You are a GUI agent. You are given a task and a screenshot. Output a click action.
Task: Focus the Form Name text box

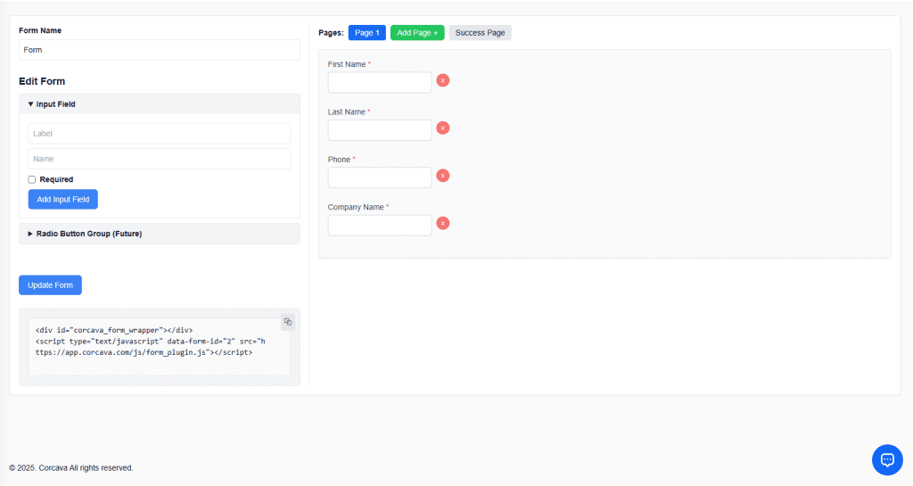pos(159,50)
